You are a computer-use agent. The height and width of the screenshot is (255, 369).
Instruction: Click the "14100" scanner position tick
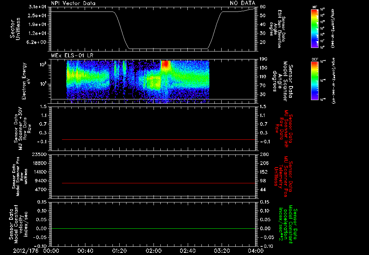[x=39, y=172]
